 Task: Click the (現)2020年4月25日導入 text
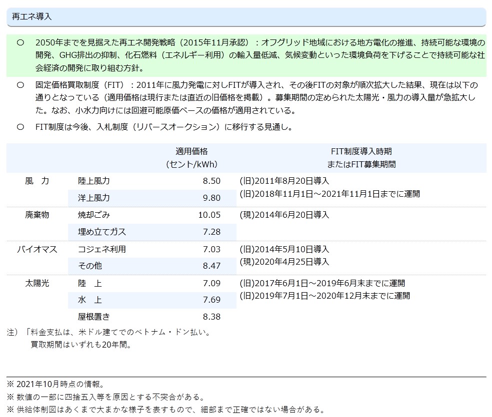(284, 261)
